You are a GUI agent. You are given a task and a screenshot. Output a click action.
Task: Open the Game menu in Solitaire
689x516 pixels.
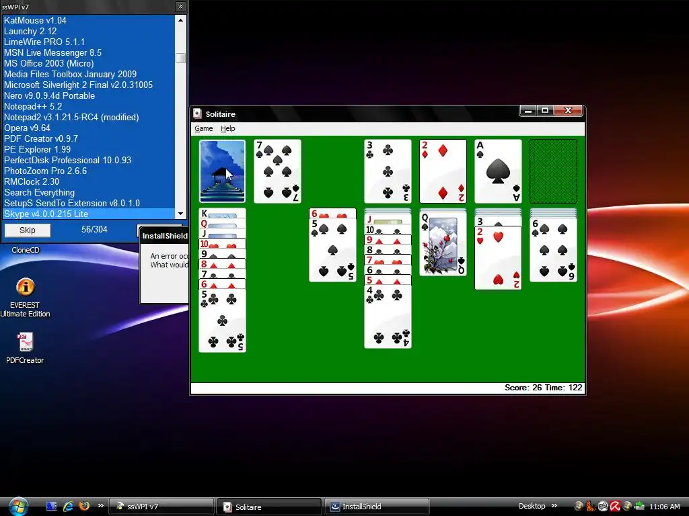click(203, 128)
